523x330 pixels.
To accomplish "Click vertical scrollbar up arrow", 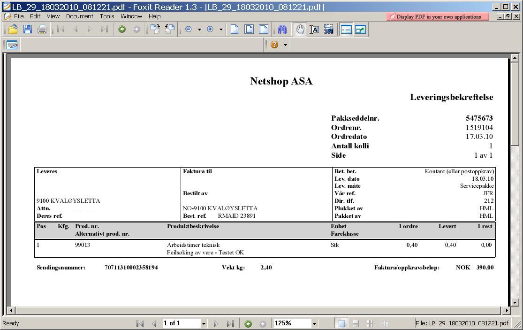I will pos(515,58).
